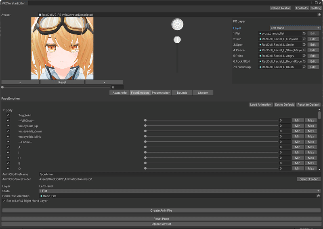The width and height of the screenshot is (323, 229).
Task: Open the FX Layer dropdown showing Left Hand
Action: (x=295, y=28)
